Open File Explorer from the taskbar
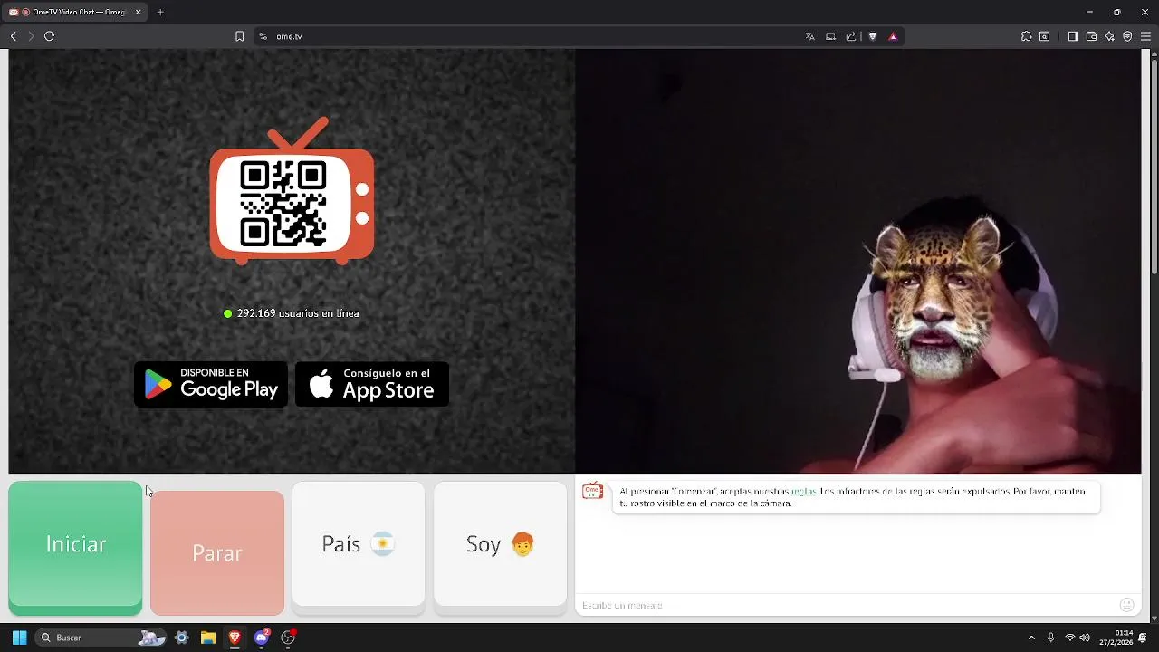The width and height of the screenshot is (1159, 652). tap(207, 638)
